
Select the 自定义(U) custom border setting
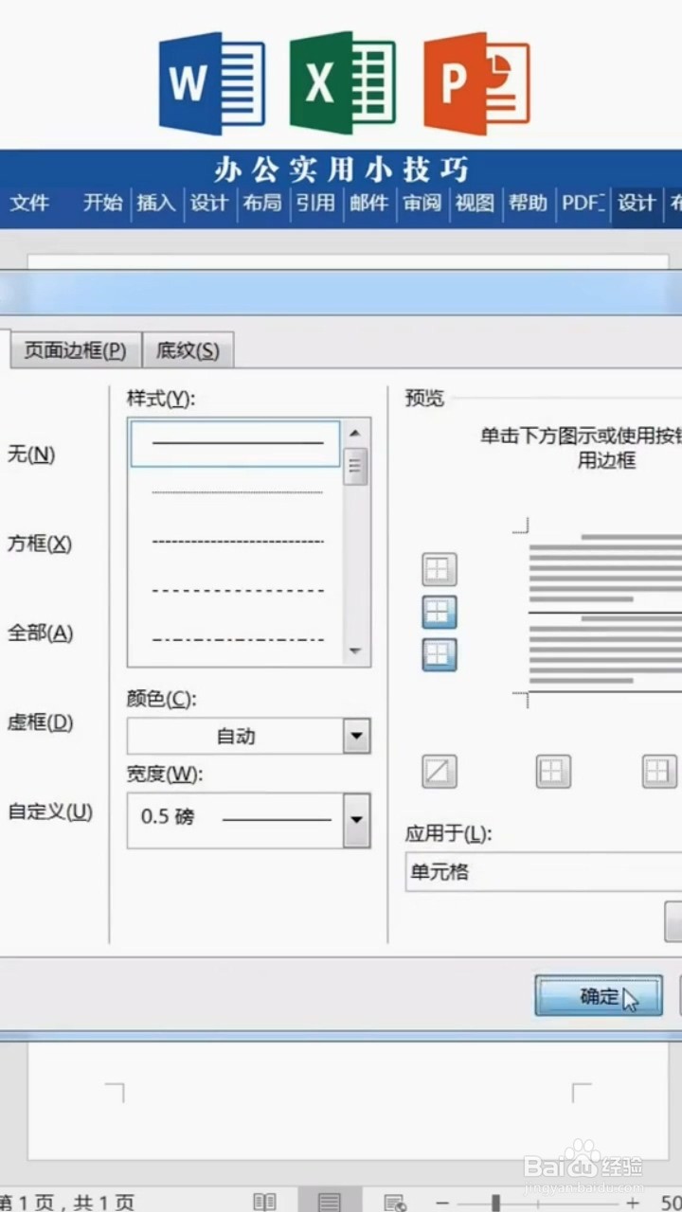coord(50,811)
